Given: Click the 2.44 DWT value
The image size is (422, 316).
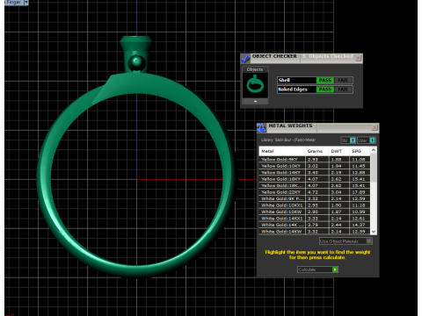Looking at the screenshot, I should pos(336,225).
